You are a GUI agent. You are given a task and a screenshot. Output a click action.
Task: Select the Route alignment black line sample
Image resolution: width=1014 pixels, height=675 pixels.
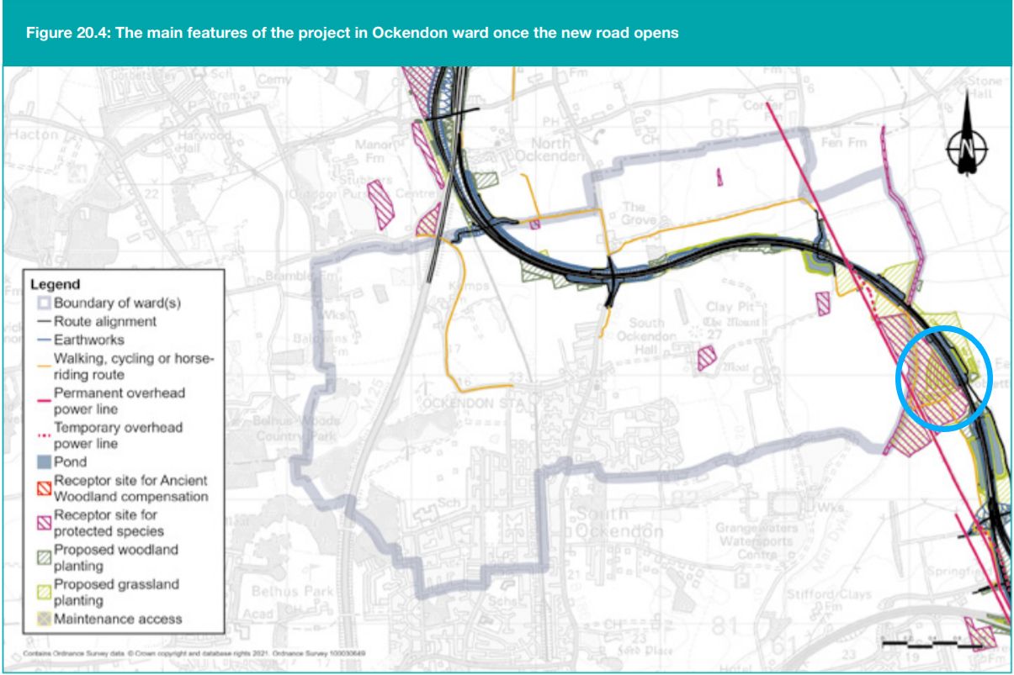(45, 321)
